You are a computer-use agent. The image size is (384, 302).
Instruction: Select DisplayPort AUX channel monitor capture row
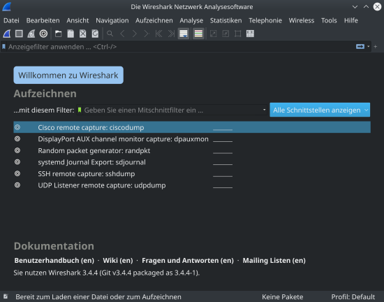click(192, 139)
